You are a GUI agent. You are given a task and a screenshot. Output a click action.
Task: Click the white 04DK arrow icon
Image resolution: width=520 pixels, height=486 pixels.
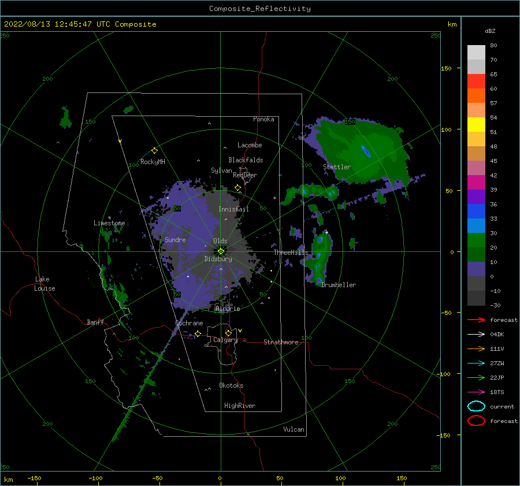[x=476, y=335]
